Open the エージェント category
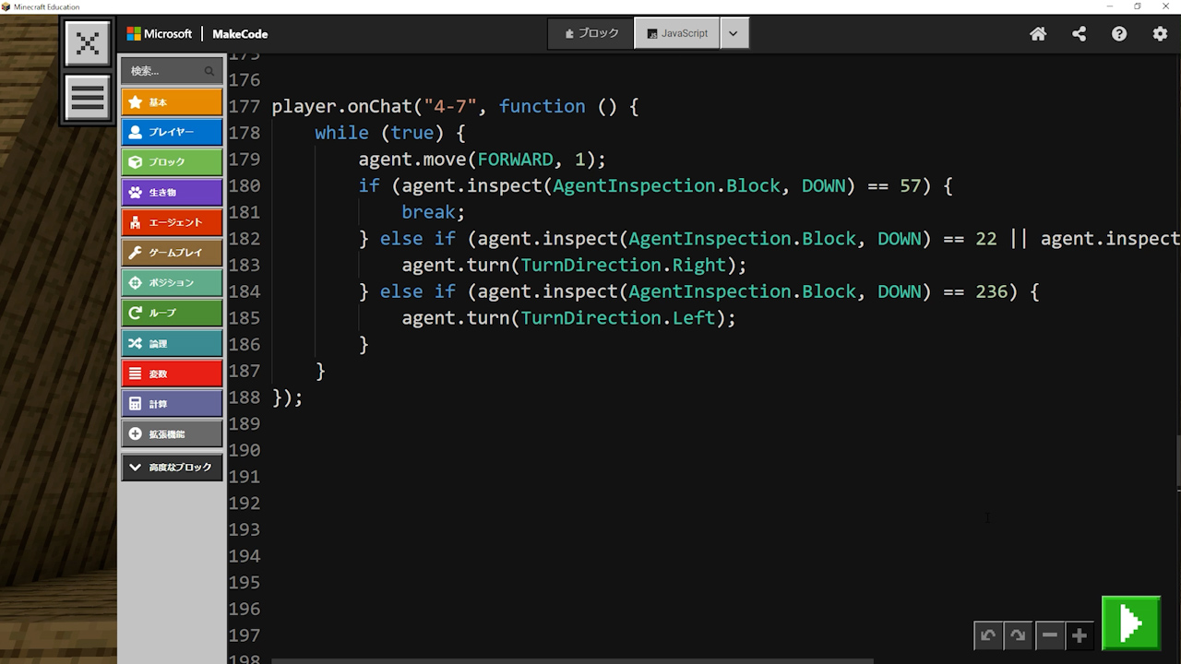 172,222
